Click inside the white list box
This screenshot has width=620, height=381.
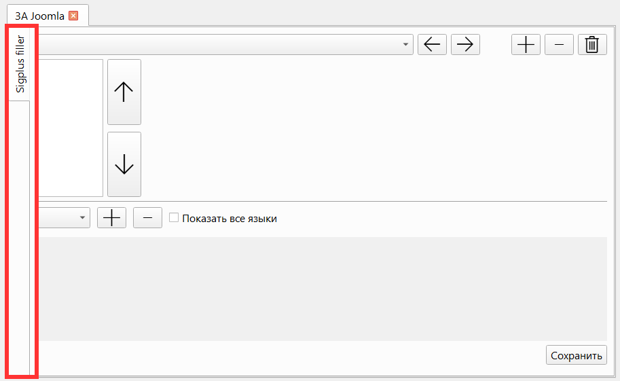click(x=71, y=128)
